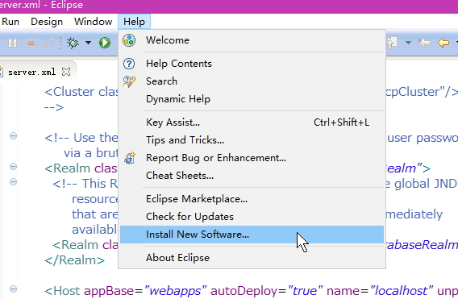Launch Eclipse Marketplace

click(252, 199)
